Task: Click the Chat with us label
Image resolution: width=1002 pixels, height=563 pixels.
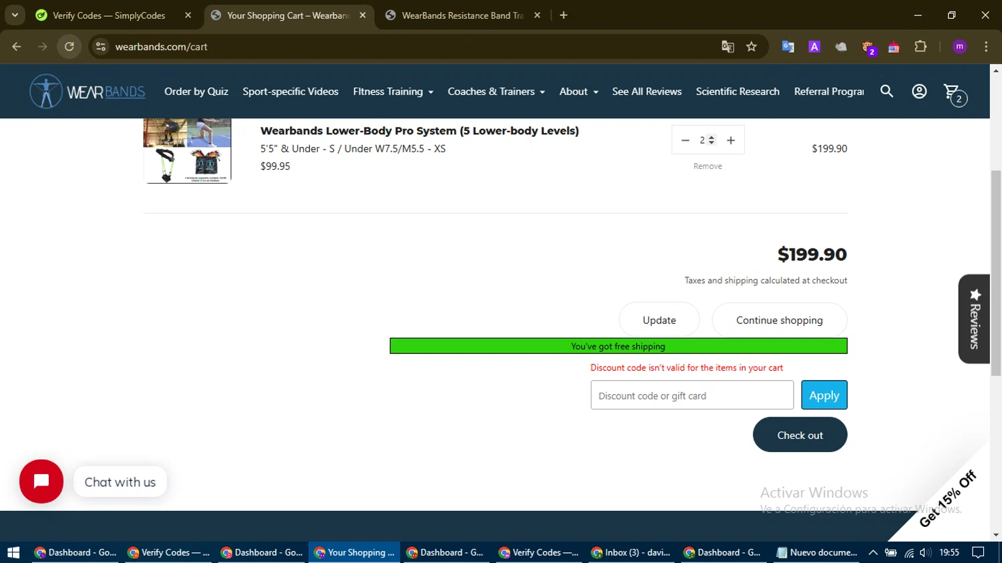Action: click(120, 482)
